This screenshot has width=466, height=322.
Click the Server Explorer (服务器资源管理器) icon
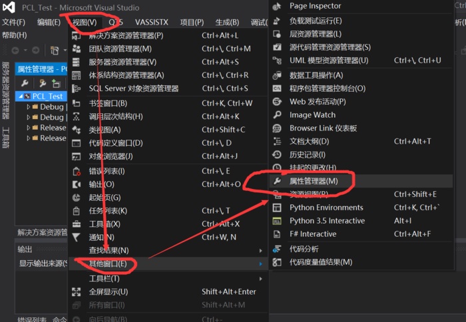point(77,62)
